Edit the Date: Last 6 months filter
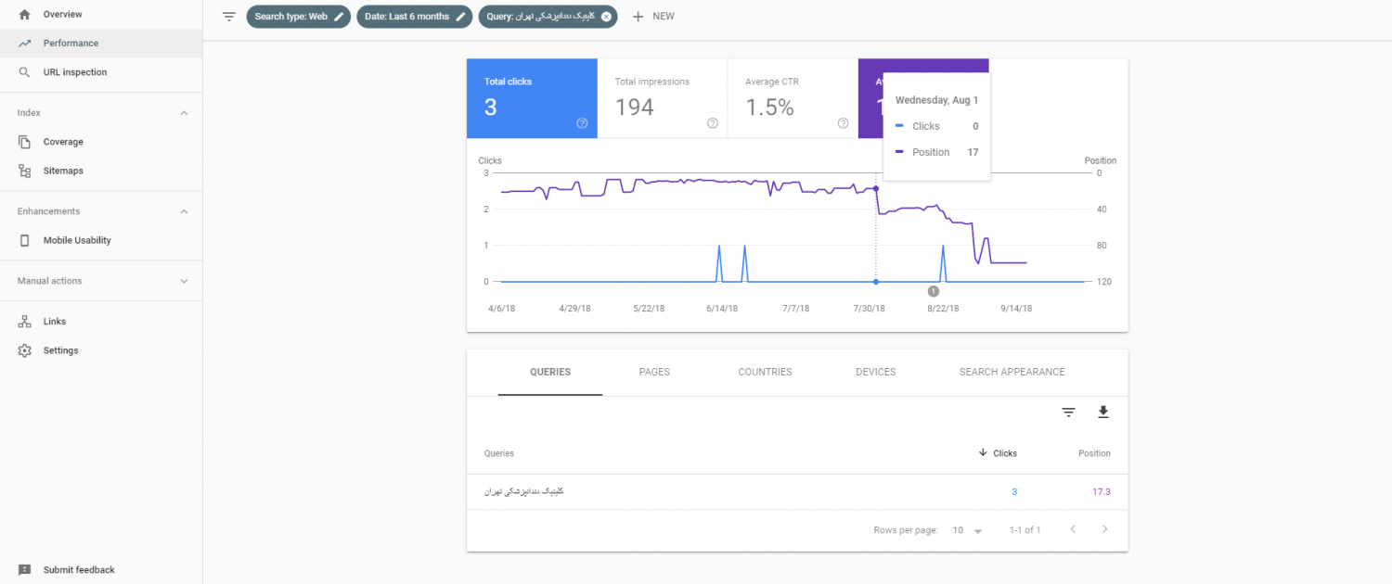 (460, 17)
